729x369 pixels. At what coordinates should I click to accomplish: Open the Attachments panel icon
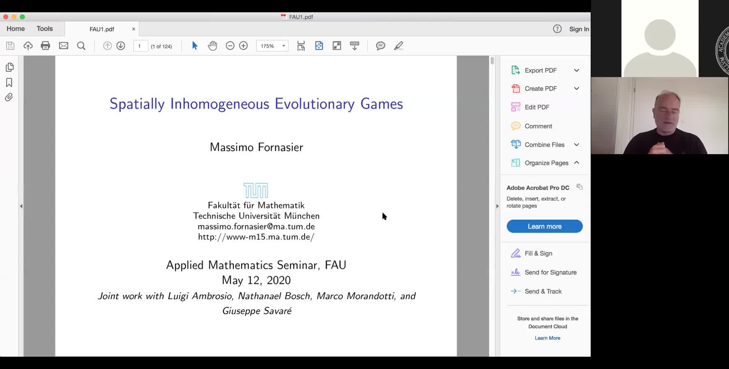click(x=10, y=97)
